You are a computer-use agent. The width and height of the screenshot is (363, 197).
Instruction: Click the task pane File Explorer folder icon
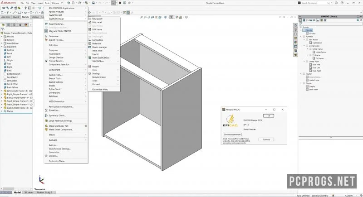click(x=295, y=34)
